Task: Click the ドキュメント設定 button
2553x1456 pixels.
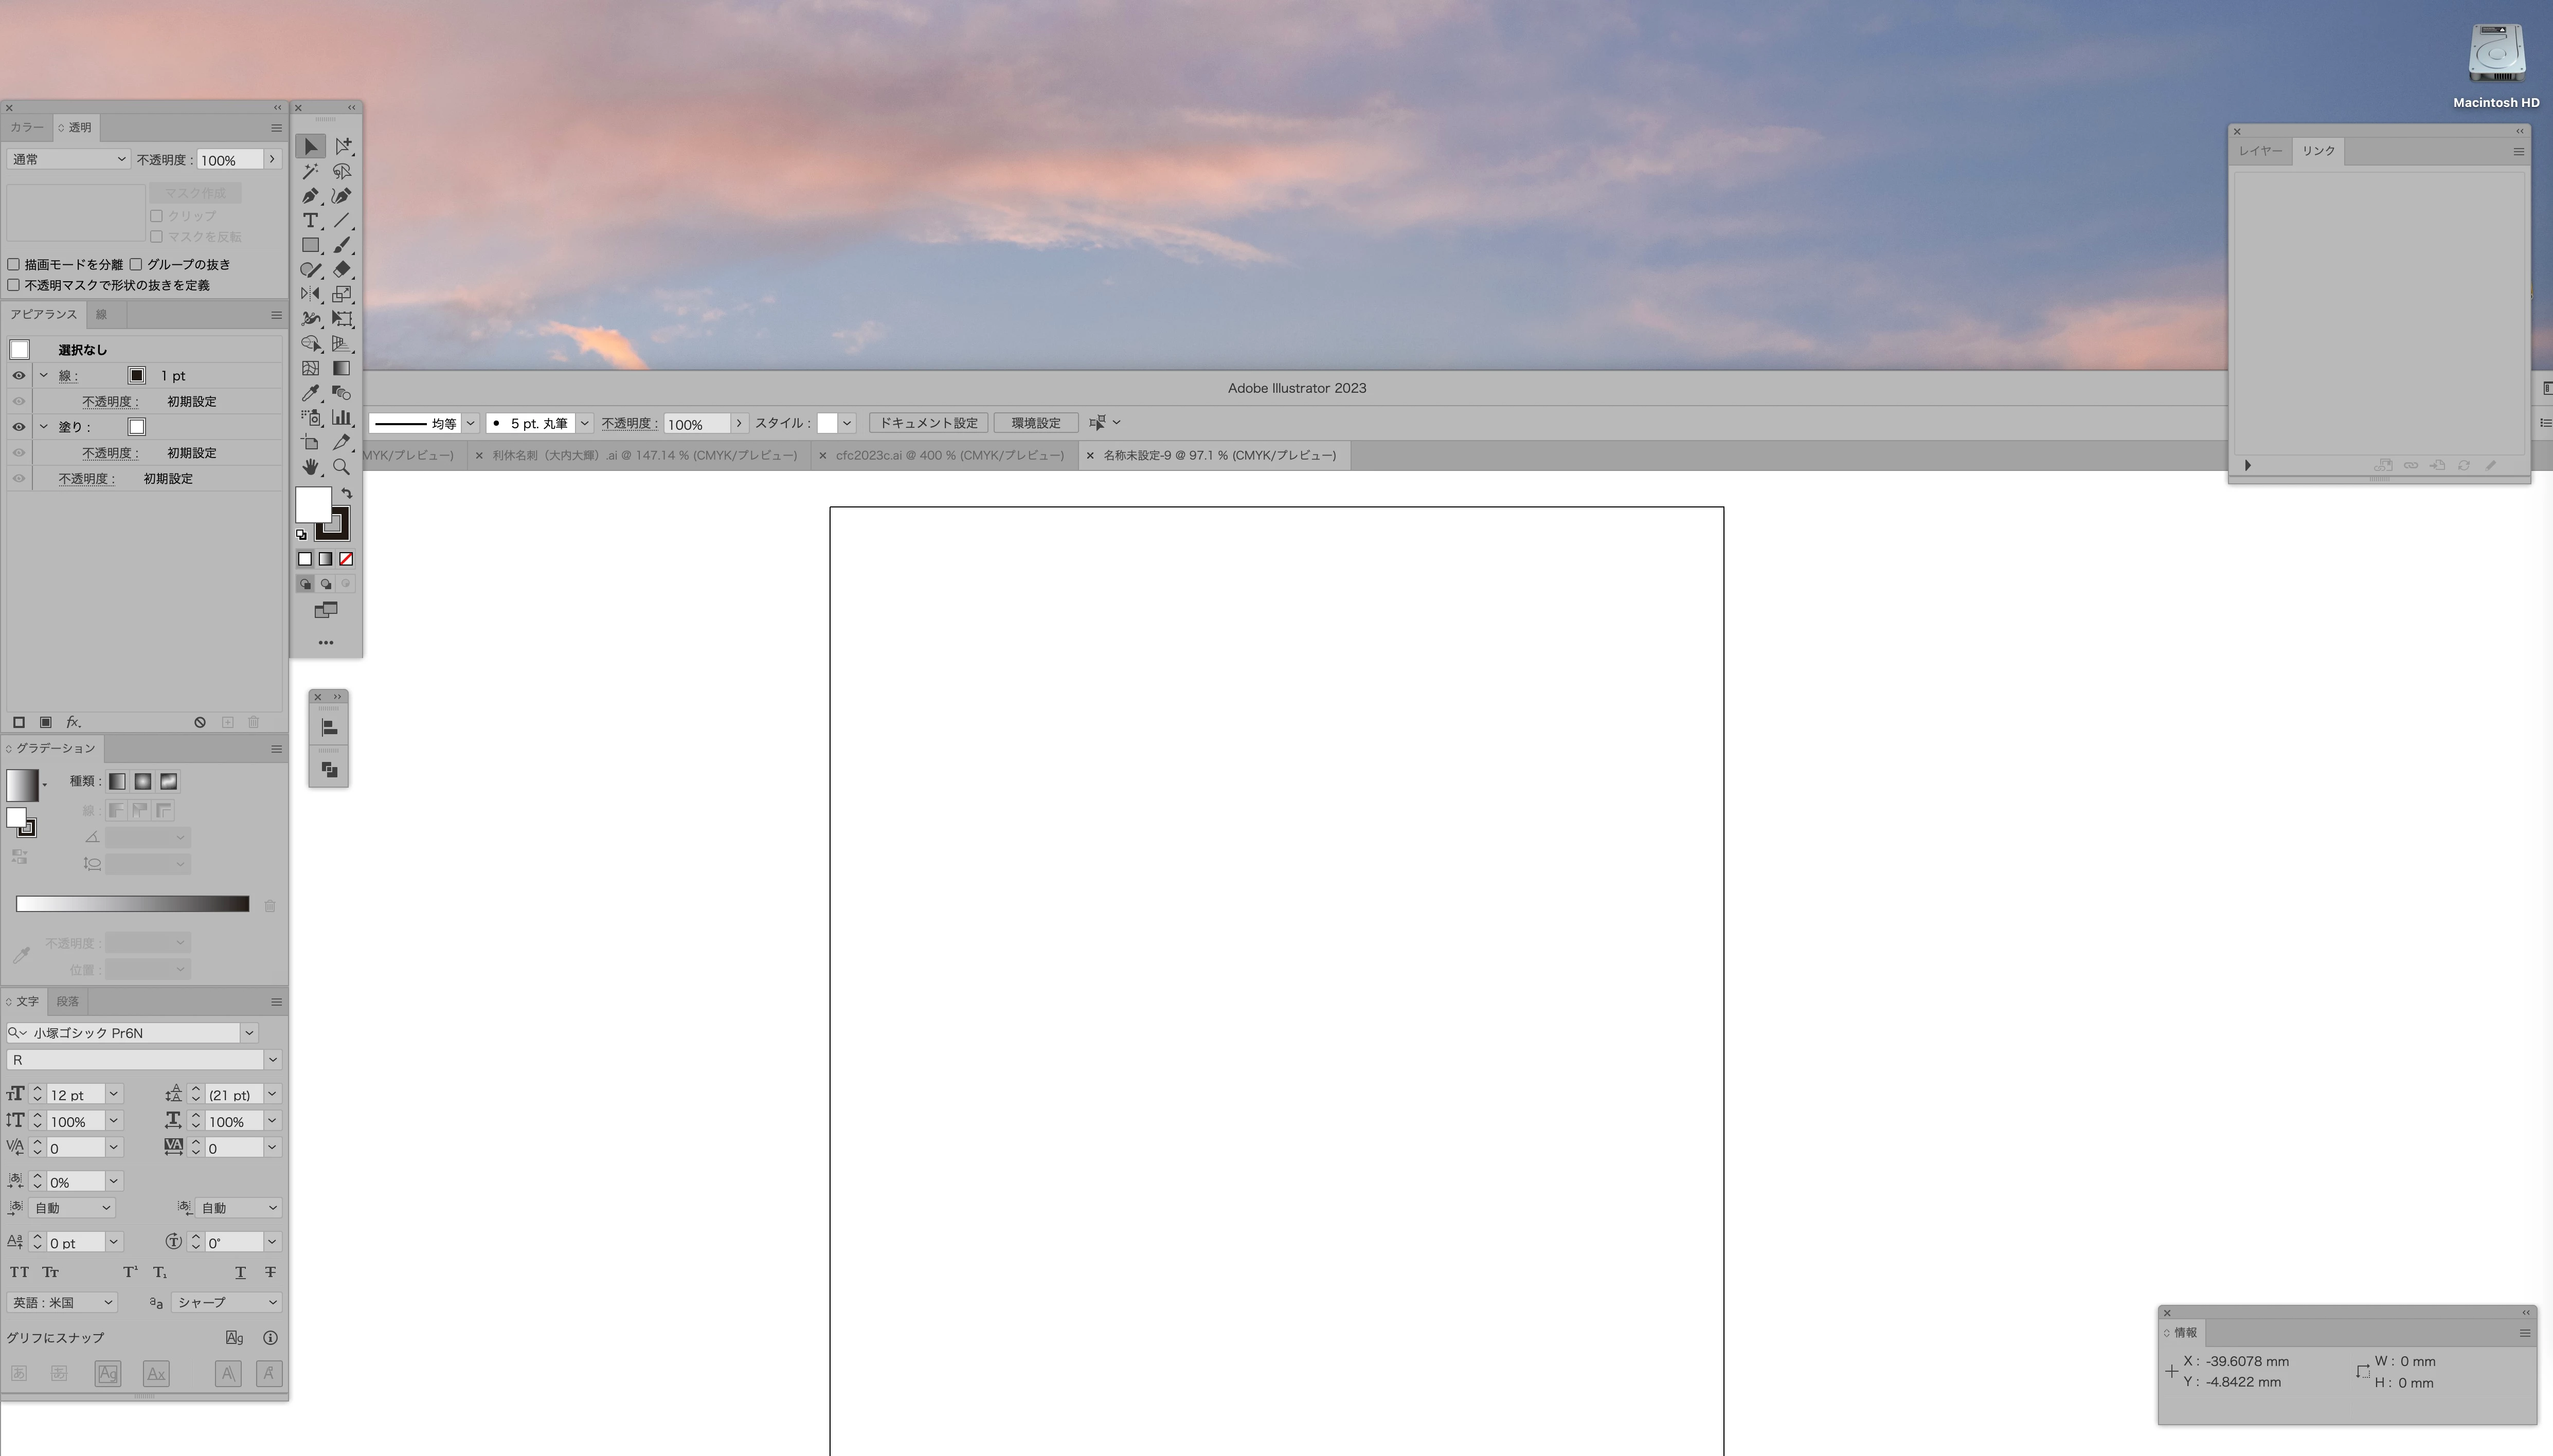Action: click(927, 423)
